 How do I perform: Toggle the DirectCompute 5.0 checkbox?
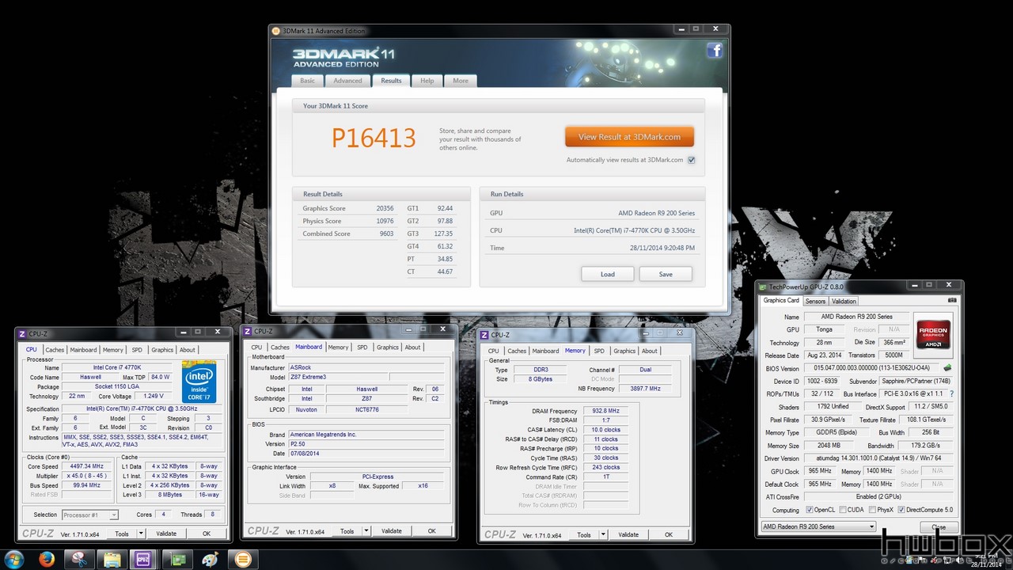coord(901,510)
